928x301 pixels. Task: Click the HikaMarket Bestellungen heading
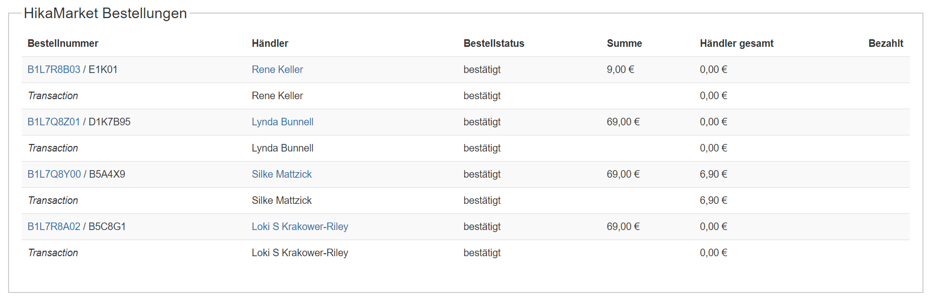(x=105, y=13)
